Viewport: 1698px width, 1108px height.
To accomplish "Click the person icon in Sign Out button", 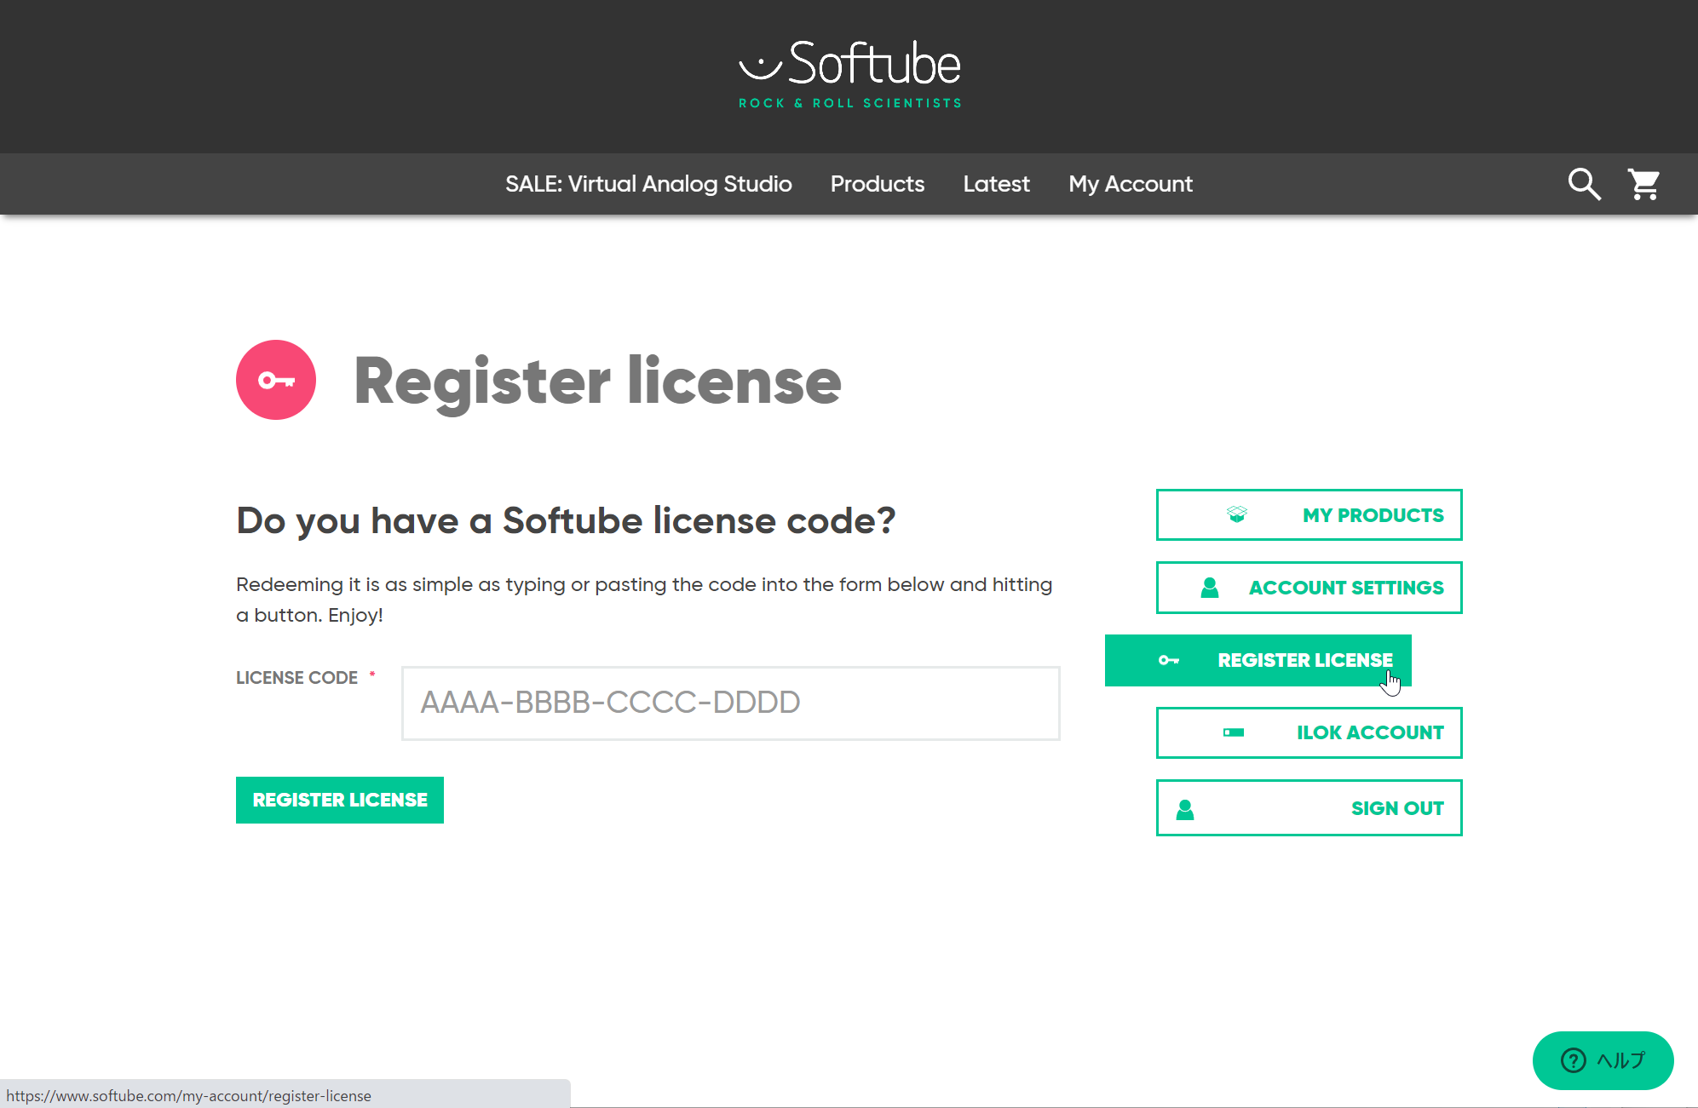I will coord(1184,809).
